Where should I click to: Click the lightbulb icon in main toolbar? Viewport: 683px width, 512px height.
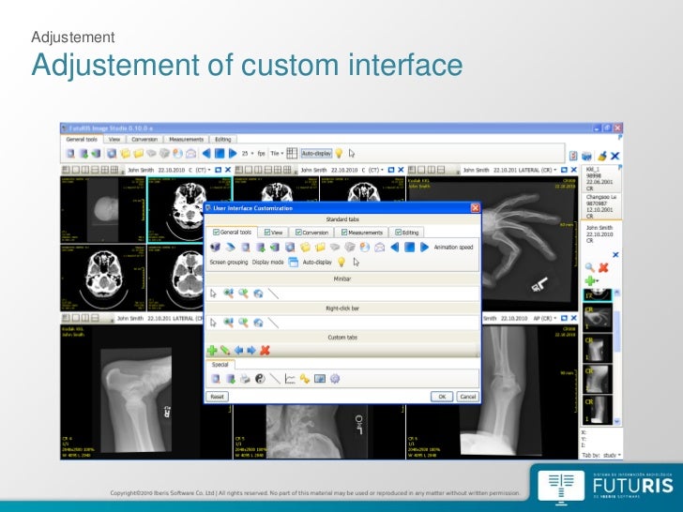(339, 153)
